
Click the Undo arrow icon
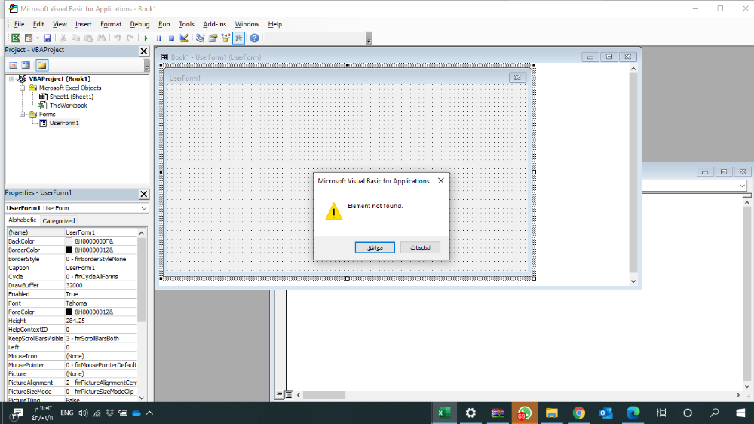118,38
